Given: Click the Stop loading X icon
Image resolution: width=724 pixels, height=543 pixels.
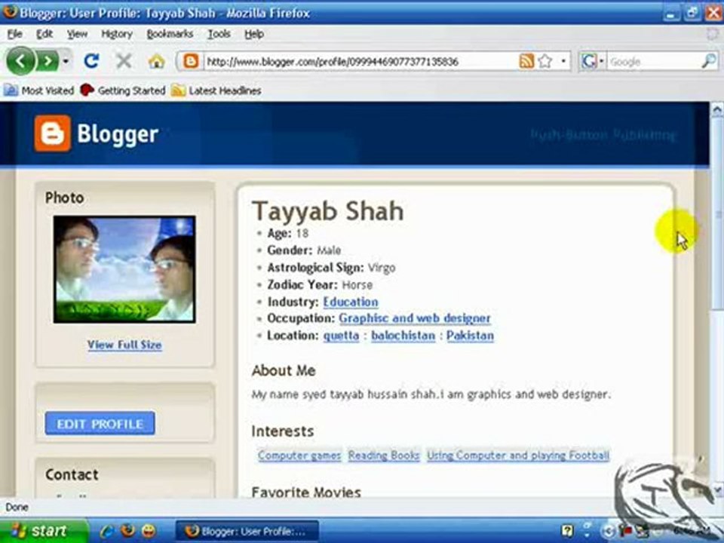Looking at the screenshot, I should point(123,61).
